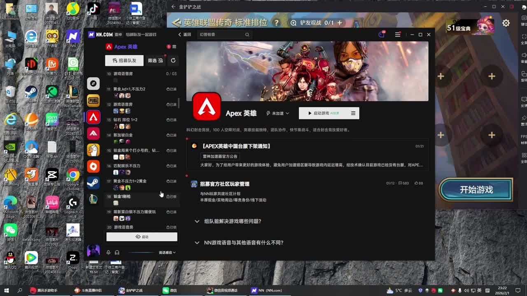
Task: Switch to 微信音视频通话 in the taskbar
Action: (223, 290)
